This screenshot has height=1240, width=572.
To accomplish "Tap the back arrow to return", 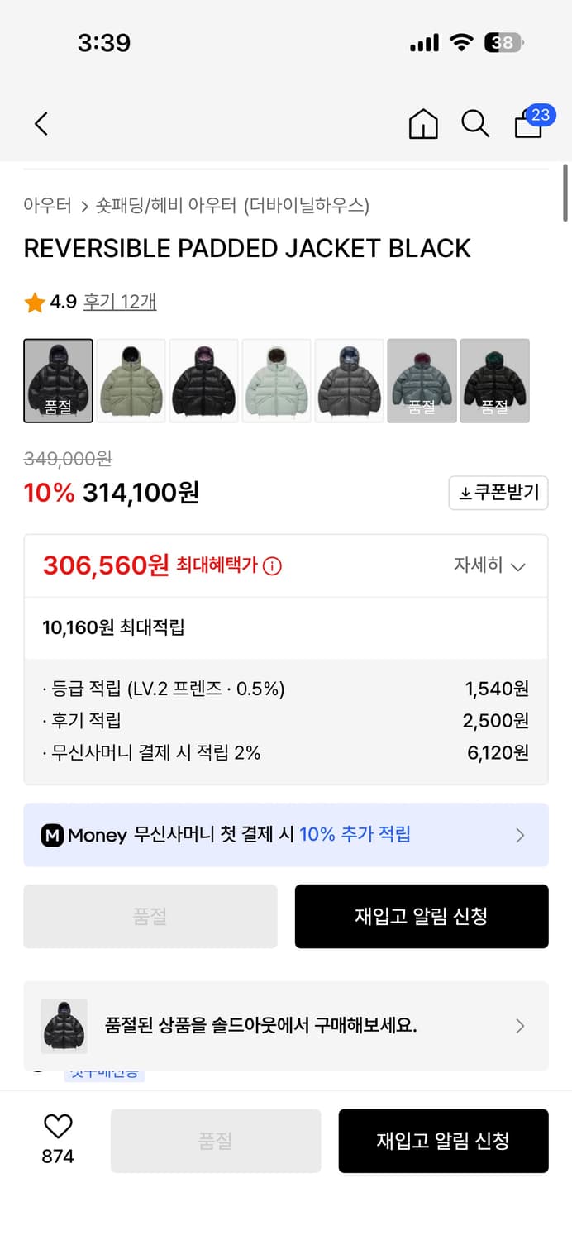I will tap(41, 123).
